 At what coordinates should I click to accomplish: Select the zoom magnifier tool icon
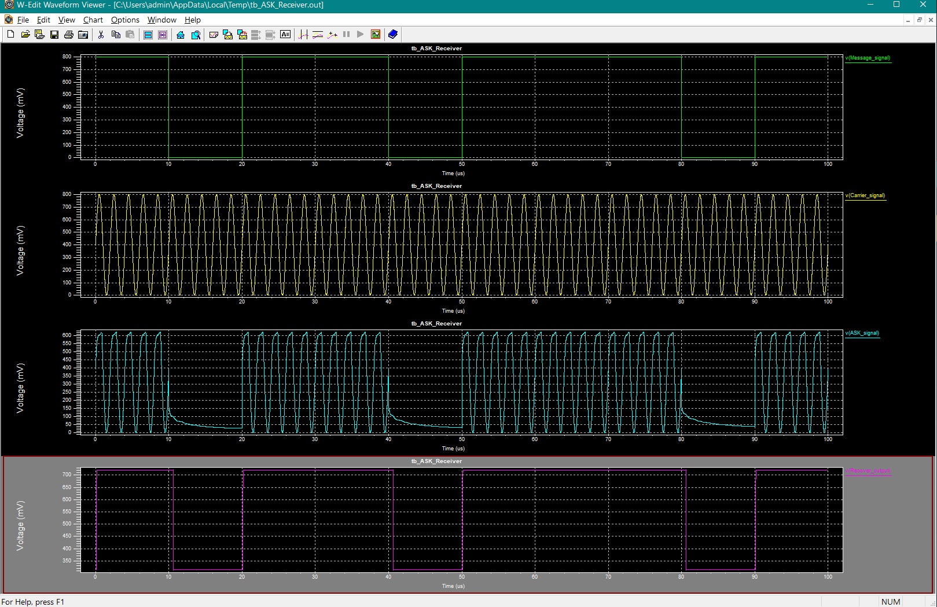coord(196,35)
